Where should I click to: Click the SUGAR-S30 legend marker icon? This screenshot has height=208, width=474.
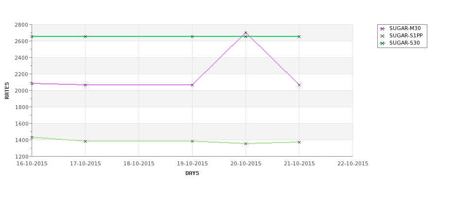[x=382, y=43]
